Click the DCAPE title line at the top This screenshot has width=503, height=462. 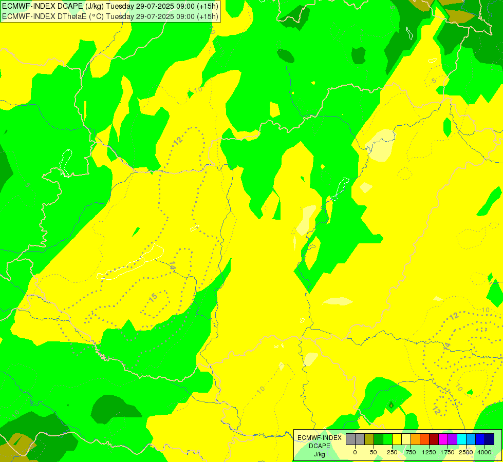tap(110, 6)
